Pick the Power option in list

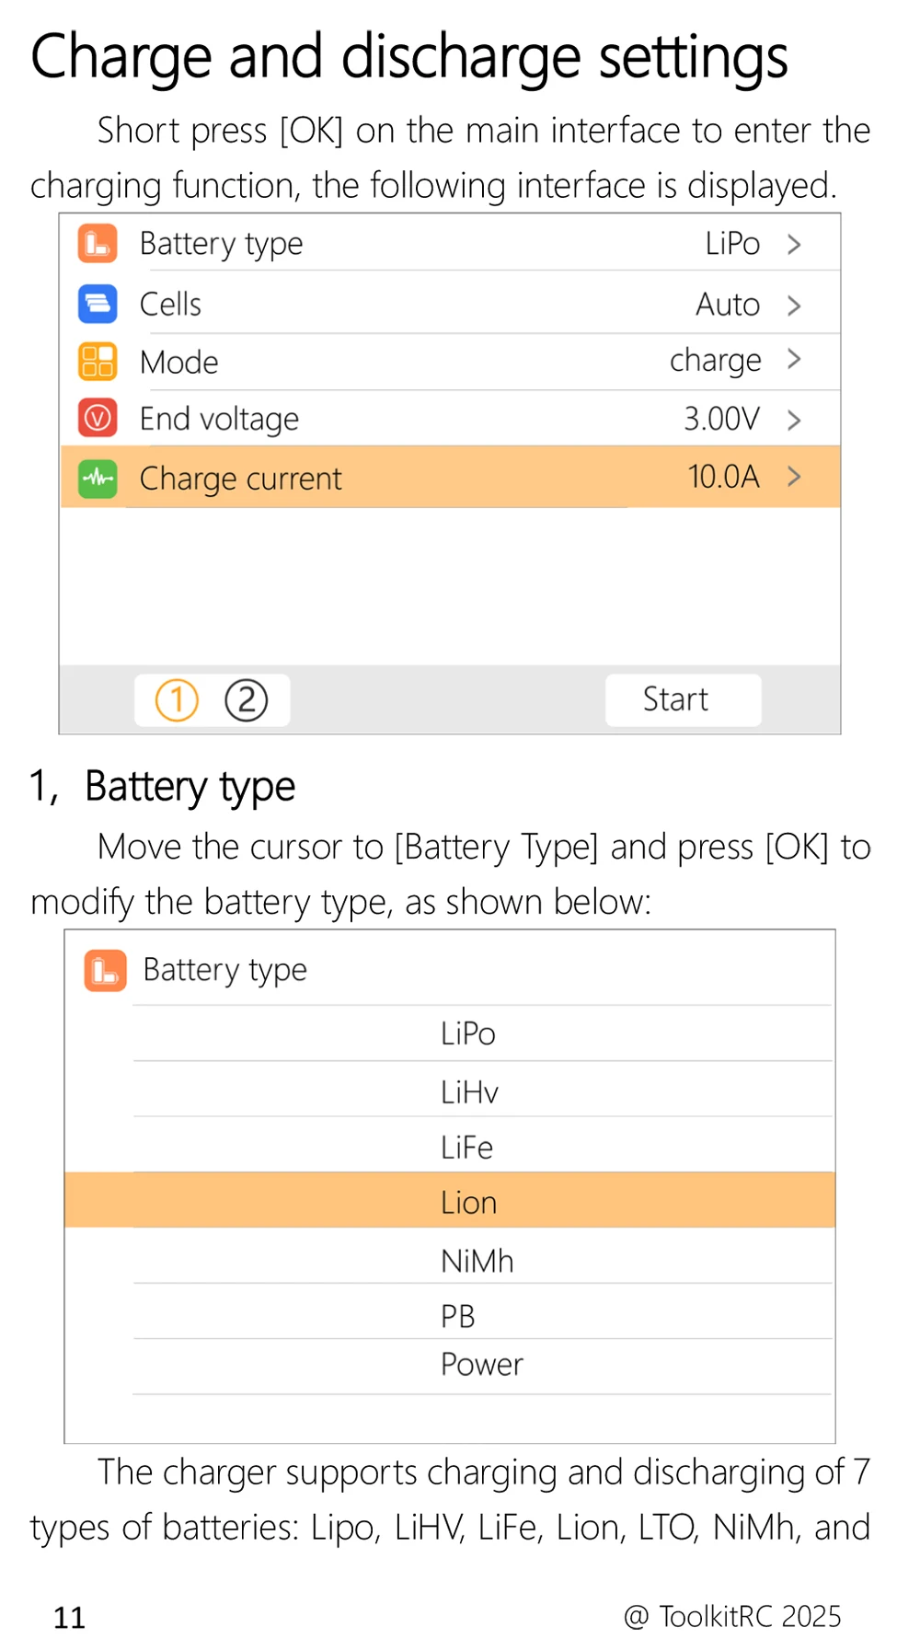click(481, 1365)
